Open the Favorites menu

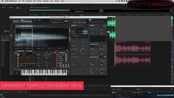(46, 1)
